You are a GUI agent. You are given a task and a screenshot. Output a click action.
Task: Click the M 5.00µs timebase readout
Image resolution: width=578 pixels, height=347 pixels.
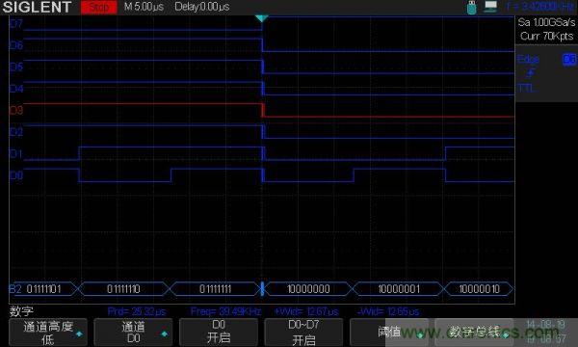144,7
